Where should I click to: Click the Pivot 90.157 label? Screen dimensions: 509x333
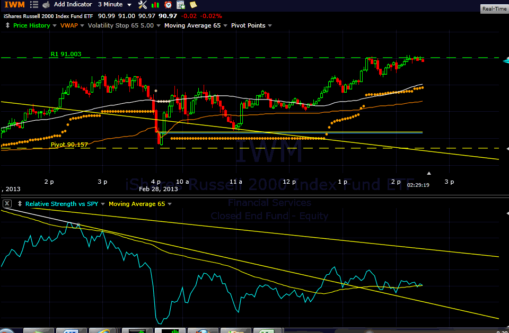69,145
